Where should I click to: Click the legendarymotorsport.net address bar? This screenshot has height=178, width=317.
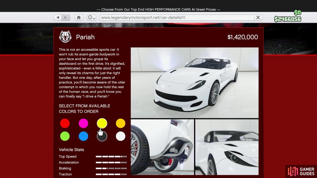177,18
